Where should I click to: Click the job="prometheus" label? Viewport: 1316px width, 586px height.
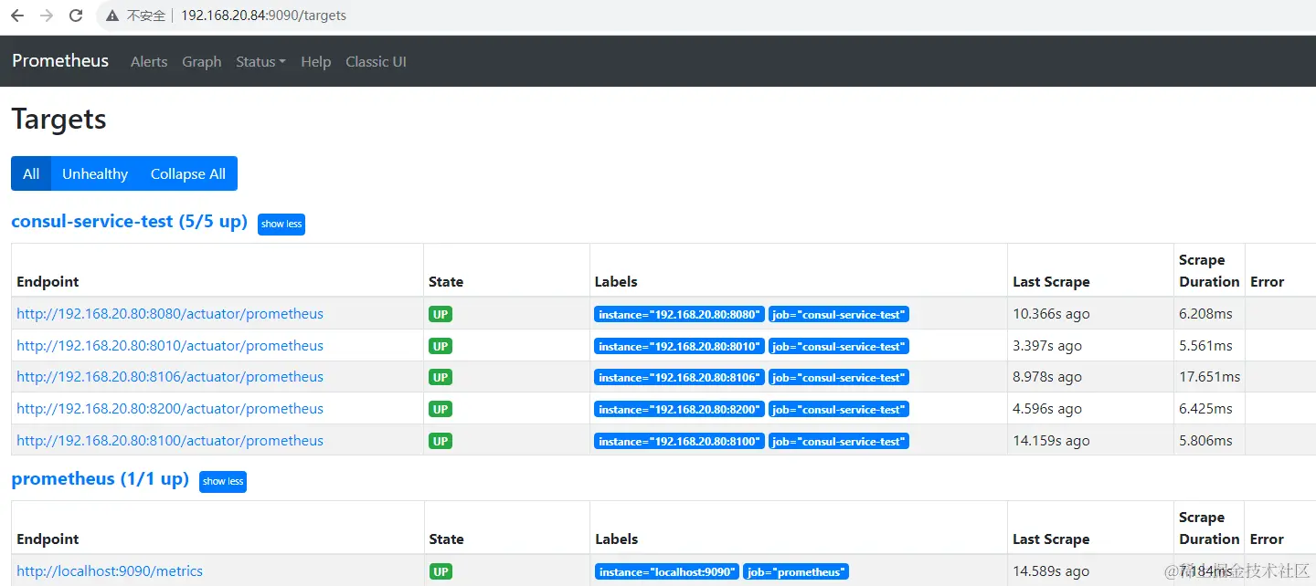(796, 572)
